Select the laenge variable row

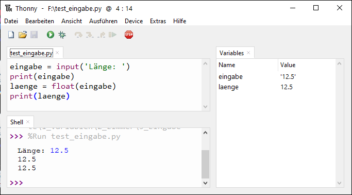(277, 87)
